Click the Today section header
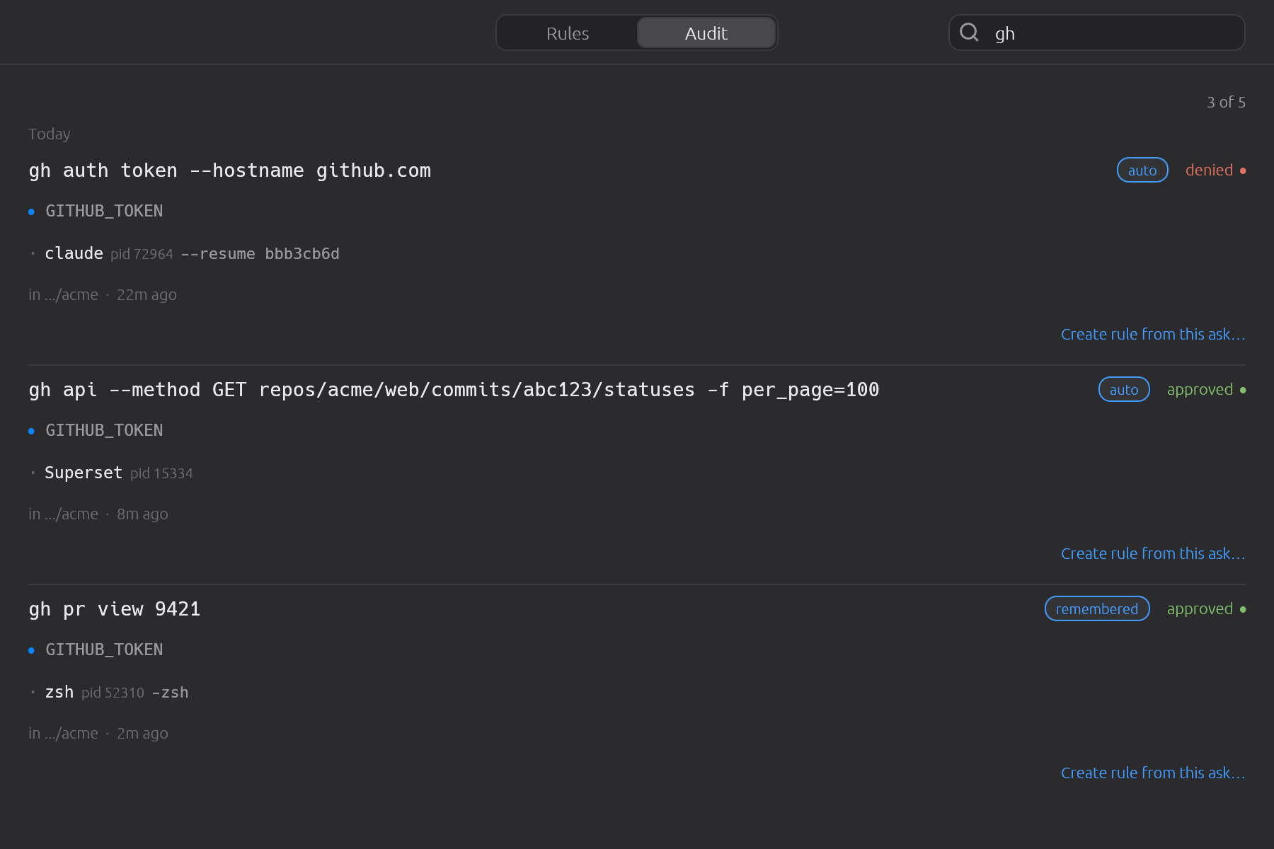Screen dimensions: 1274x849 tap(50, 134)
